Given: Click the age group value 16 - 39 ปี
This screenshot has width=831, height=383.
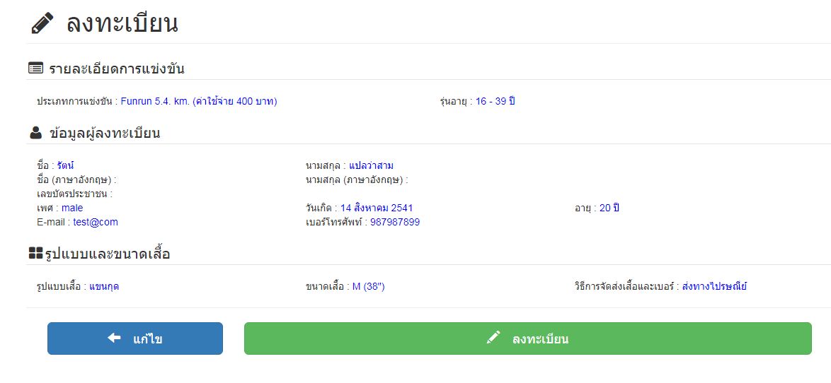Looking at the screenshot, I should [x=495, y=101].
